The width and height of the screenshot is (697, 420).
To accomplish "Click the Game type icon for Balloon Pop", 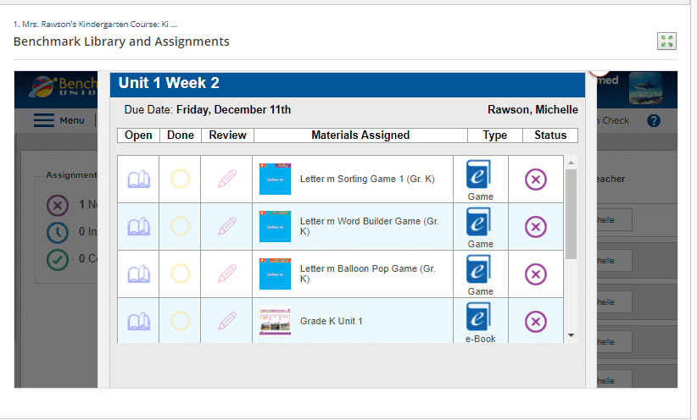I will click(x=480, y=268).
